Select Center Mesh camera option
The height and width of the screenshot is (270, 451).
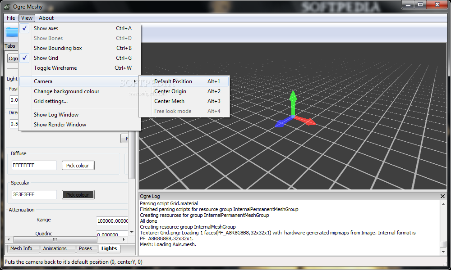184,101
